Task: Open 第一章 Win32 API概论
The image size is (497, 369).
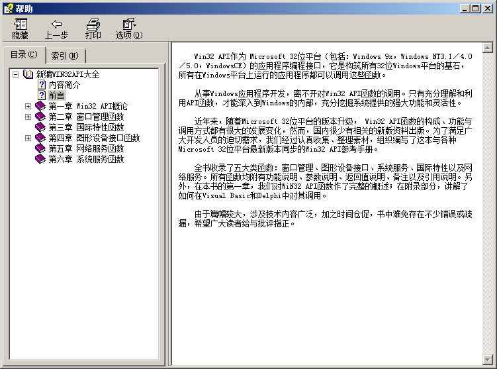Action: pyautogui.click(x=88, y=106)
